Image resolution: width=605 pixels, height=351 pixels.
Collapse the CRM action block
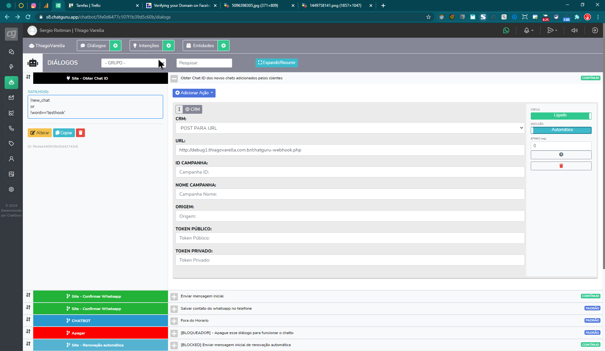192,109
